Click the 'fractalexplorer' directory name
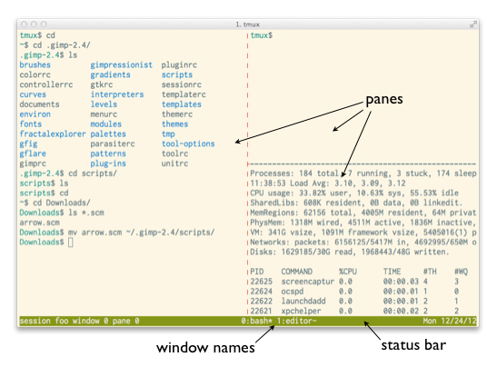Viewport: 497px width, 367px height. click(53, 134)
